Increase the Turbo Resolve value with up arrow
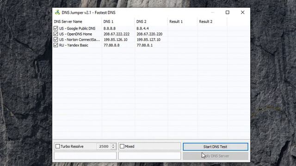Viewport: 296px width, 166px height. pos(113,145)
